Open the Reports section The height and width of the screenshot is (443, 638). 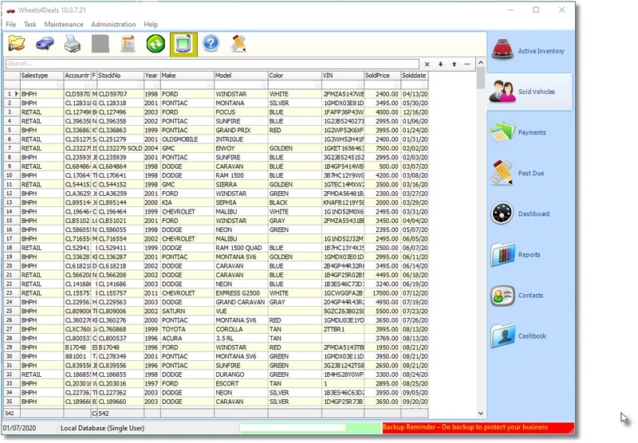[x=530, y=255]
